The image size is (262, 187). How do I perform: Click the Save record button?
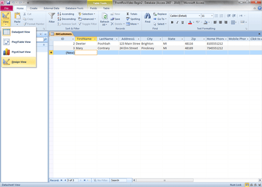115,19
